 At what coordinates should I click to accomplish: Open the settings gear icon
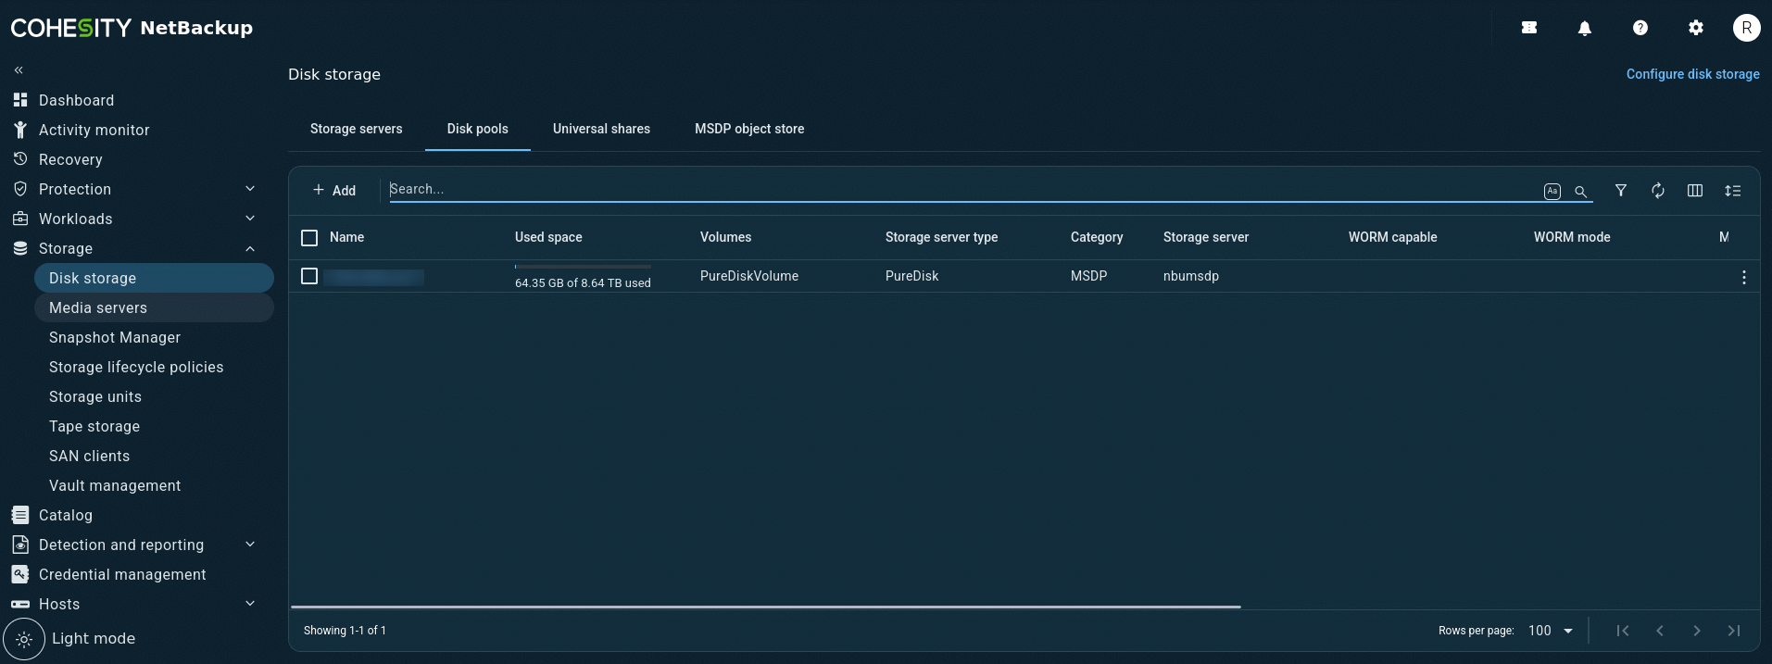point(1696,28)
